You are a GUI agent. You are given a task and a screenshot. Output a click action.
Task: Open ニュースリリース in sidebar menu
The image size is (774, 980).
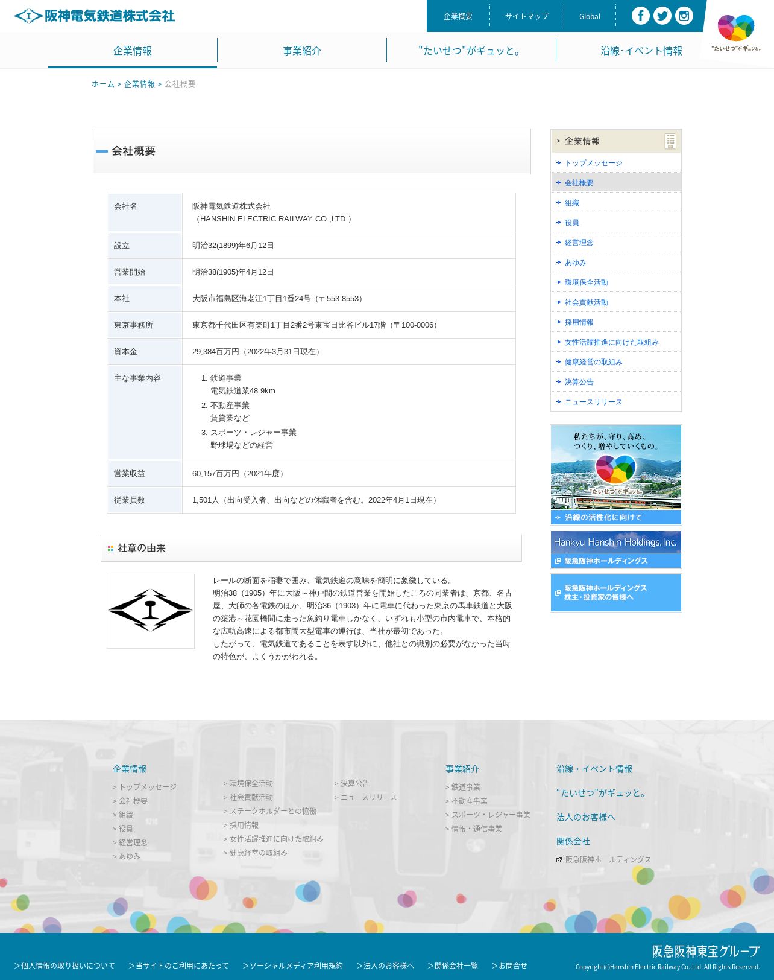pyautogui.click(x=615, y=402)
